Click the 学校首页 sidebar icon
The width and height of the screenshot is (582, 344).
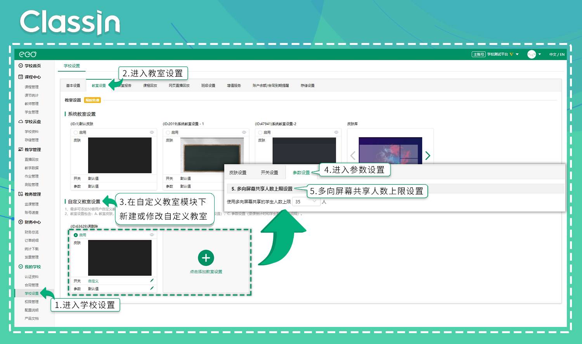pos(21,65)
